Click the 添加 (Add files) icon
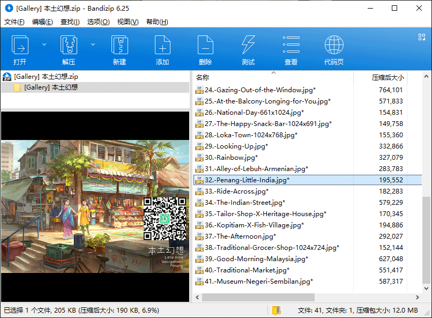432x318 pixels. click(162, 50)
